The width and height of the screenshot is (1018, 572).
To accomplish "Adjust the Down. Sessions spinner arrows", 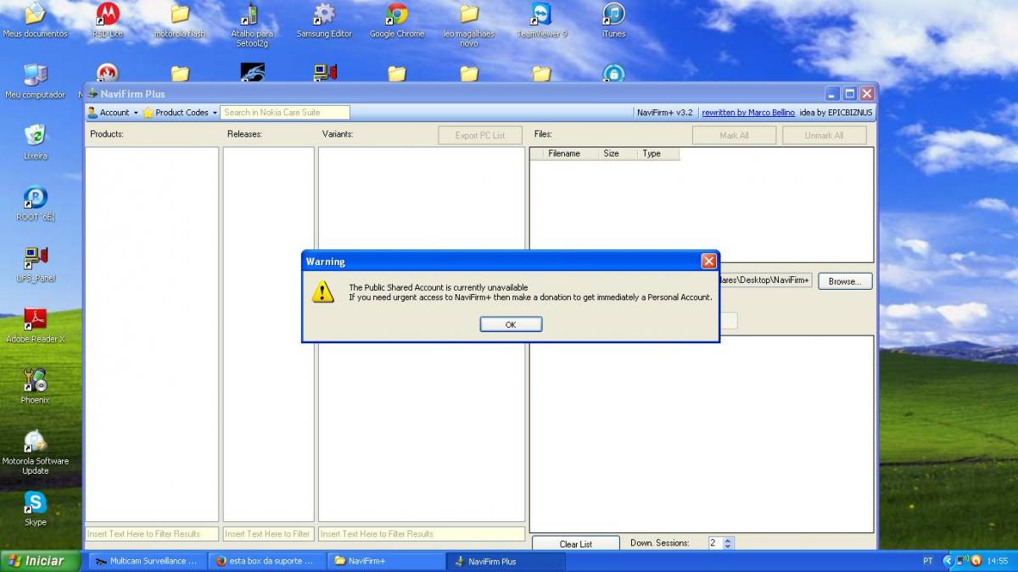I will click(x=728, y=543).
